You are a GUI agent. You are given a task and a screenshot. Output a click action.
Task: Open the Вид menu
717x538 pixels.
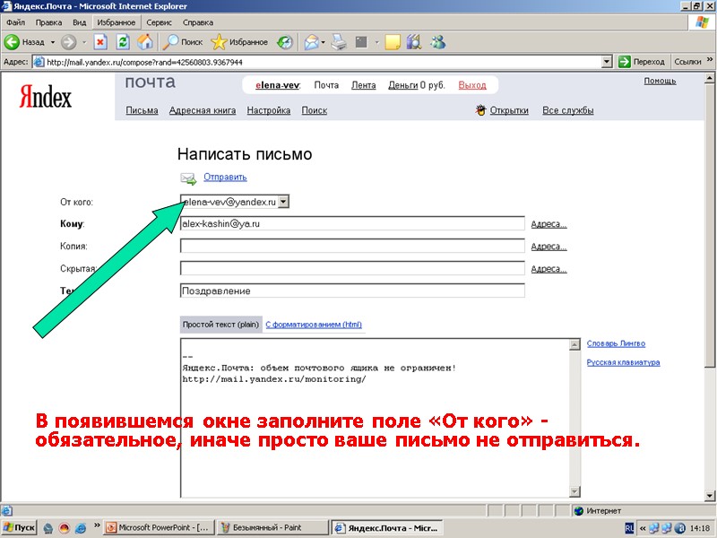79,22
